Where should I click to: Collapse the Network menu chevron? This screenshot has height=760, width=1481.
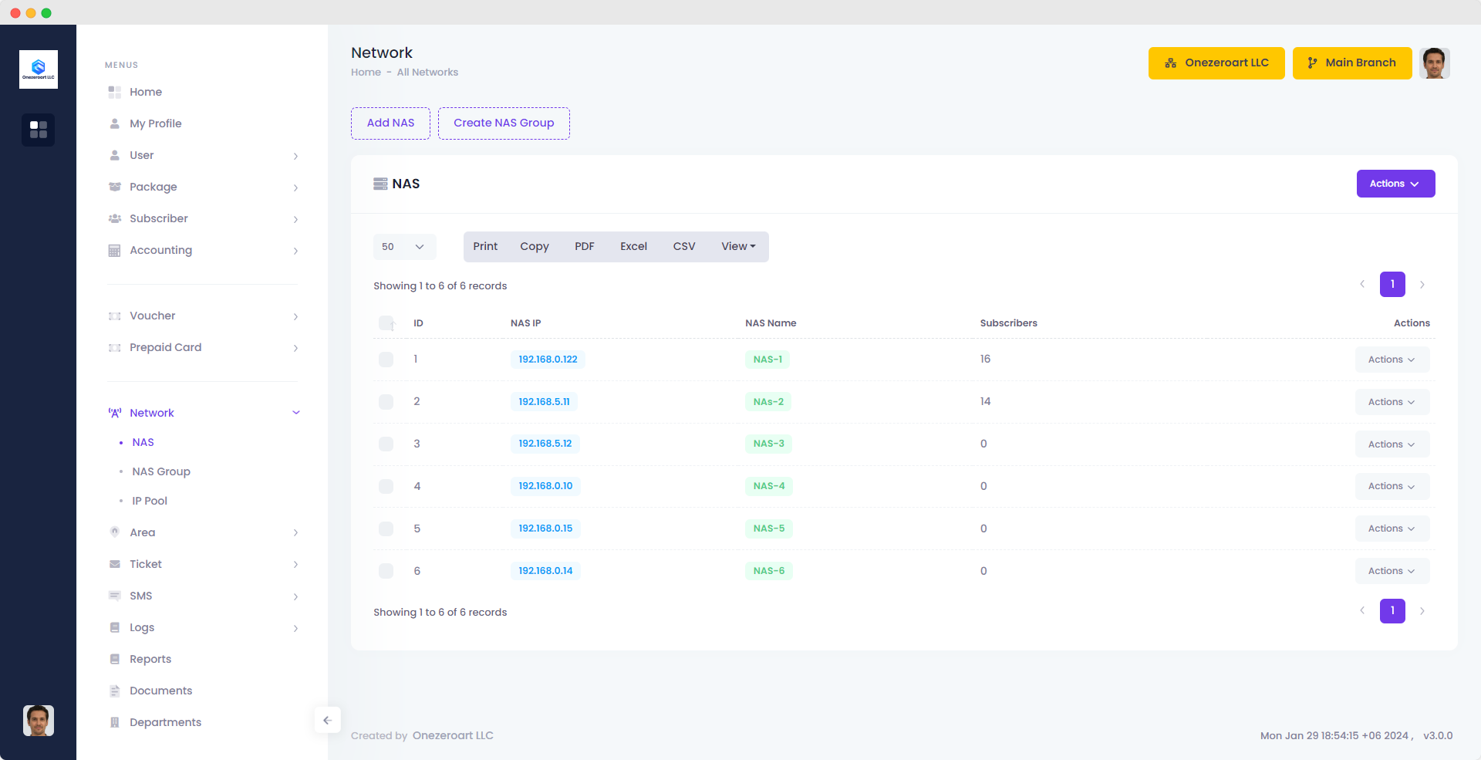coord(295,413)
